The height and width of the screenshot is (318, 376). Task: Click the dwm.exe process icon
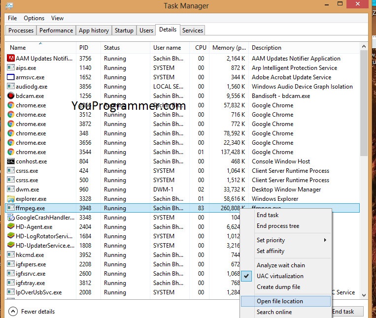pos(11,189)
